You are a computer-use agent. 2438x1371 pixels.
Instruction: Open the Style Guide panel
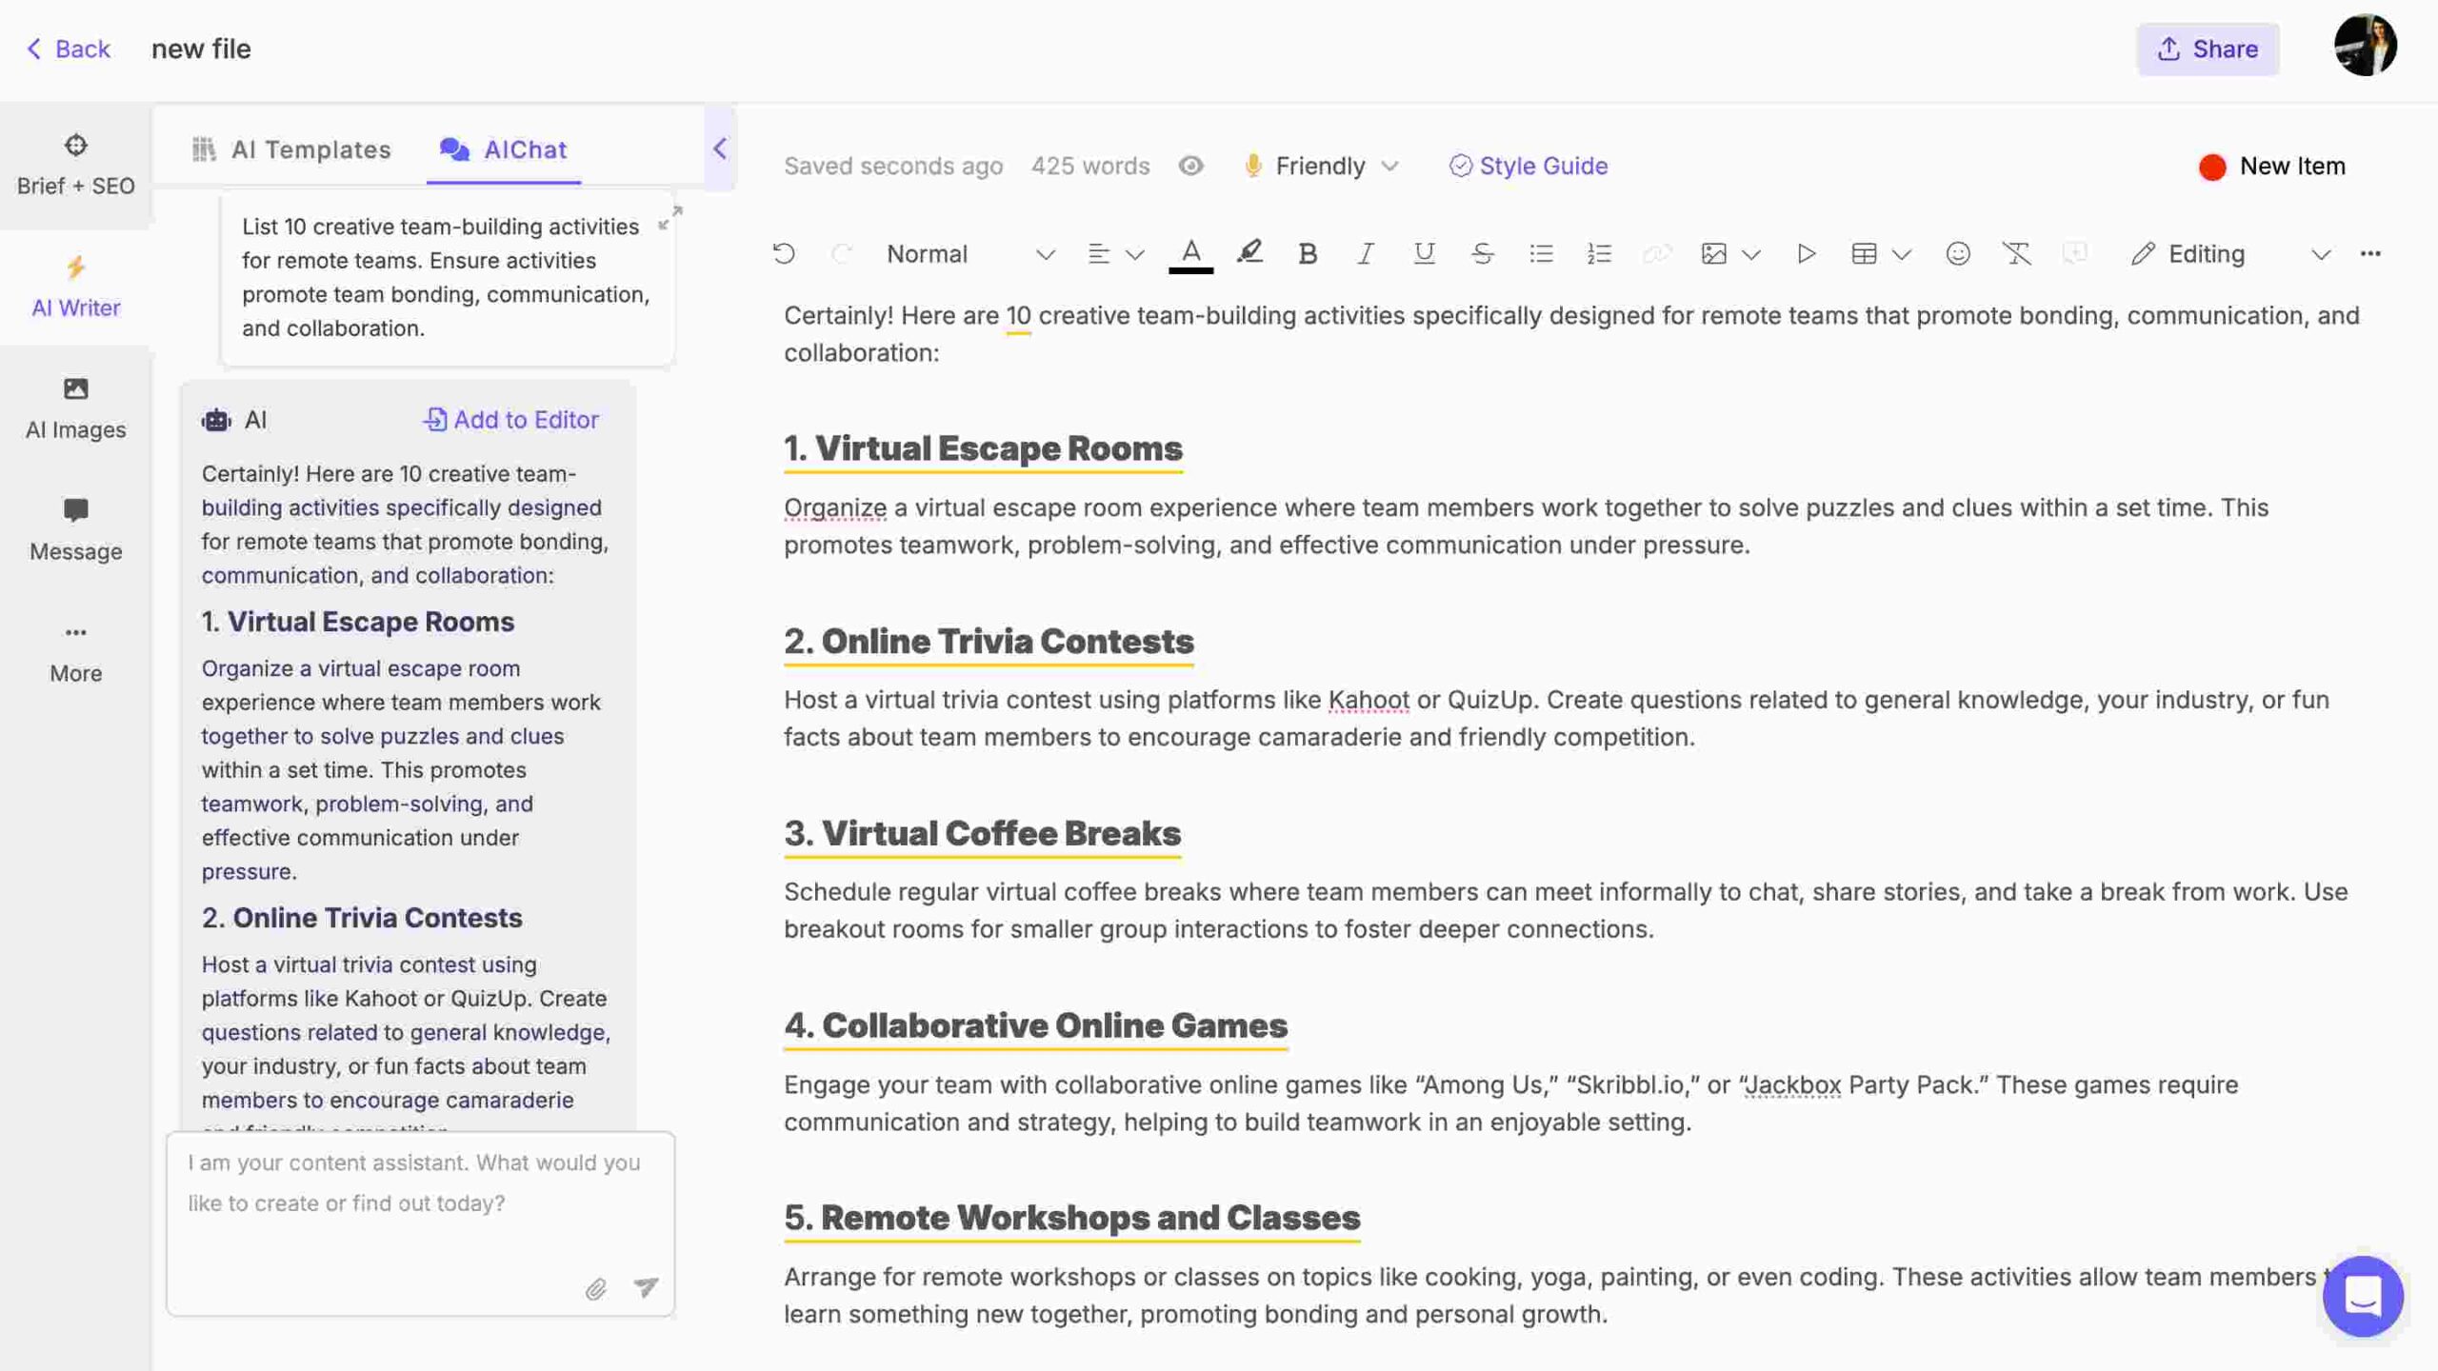click(1528, 164)
